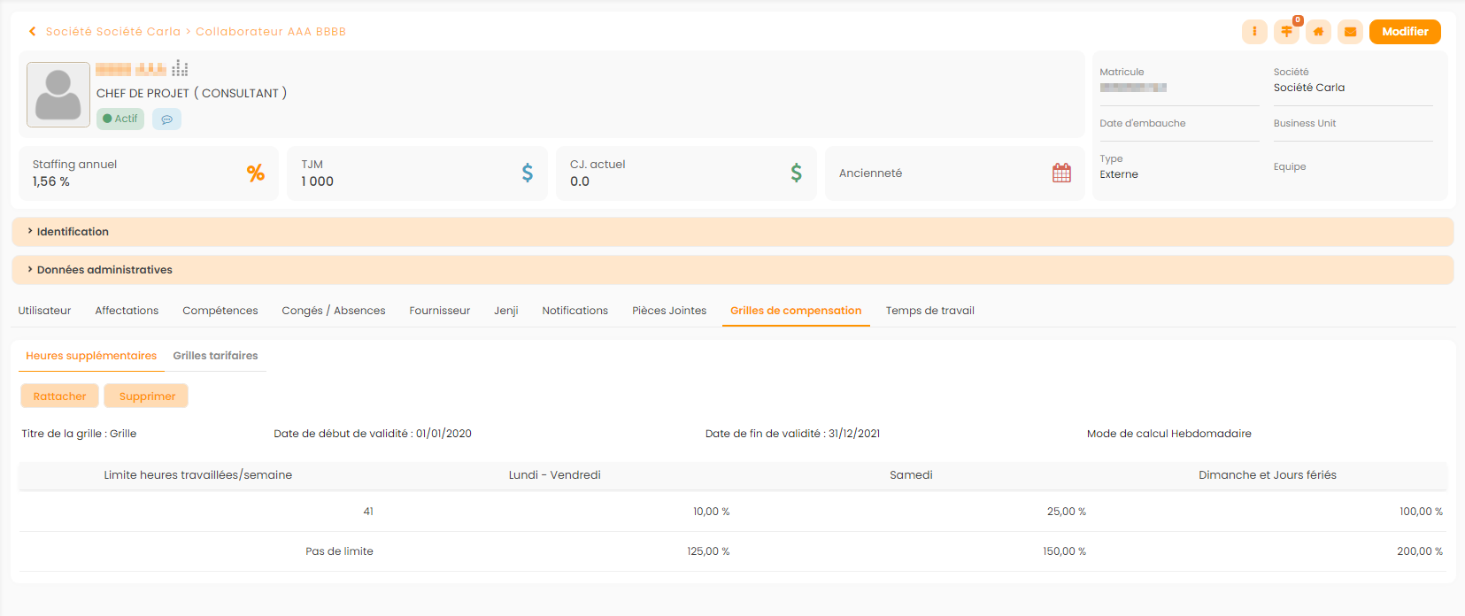
Task: Open the chat bubble comment icon
Action: coord(166,119)
